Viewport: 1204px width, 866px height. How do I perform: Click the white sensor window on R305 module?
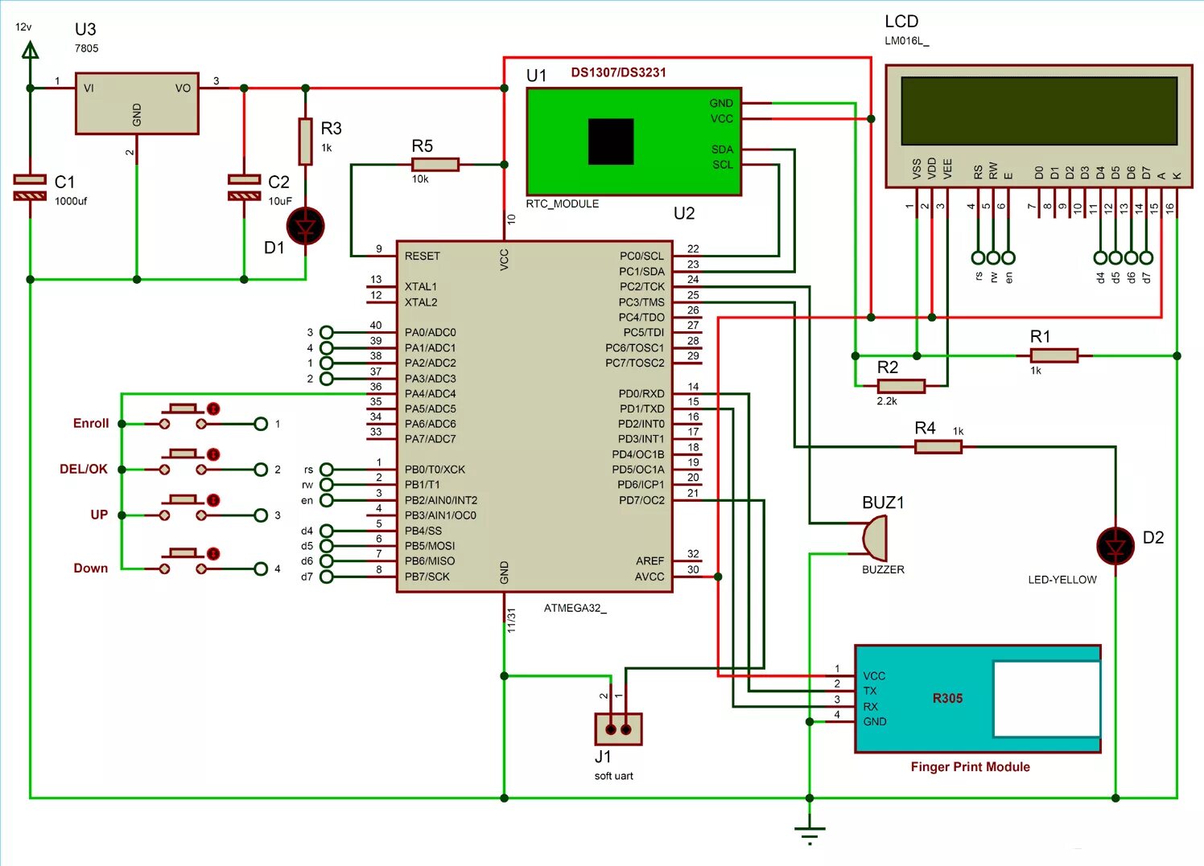(1046, 699)
